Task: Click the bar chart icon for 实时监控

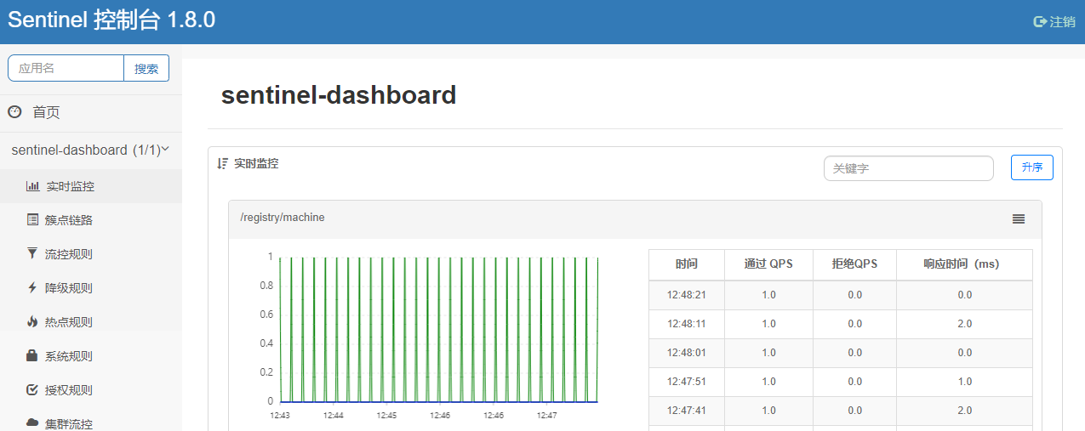Action: tap(32, 186)
